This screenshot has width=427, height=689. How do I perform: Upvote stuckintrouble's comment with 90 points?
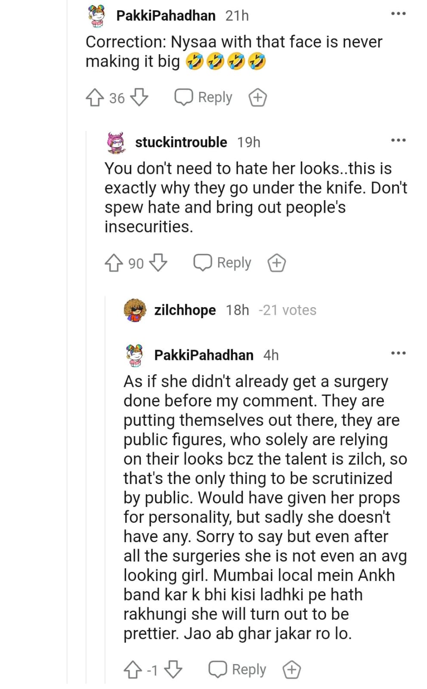coord(114,263)
